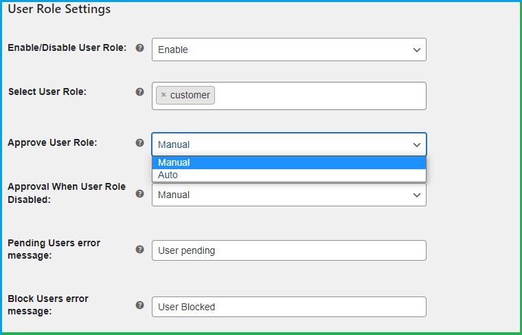Select the highlighted Manual option in list
The width and height of the screenshot is (522, 335).
coord(288,162)
